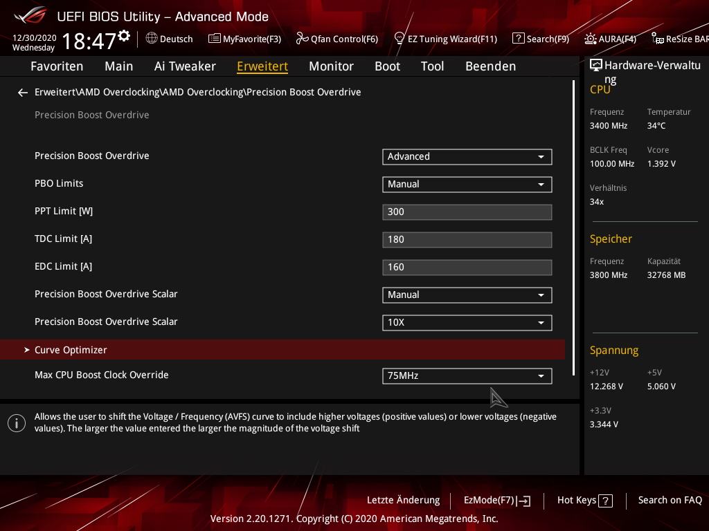Click the memory capacity 32768 MB value
Image resolution: width=709 pixels, height=531 pixels.
666,275
